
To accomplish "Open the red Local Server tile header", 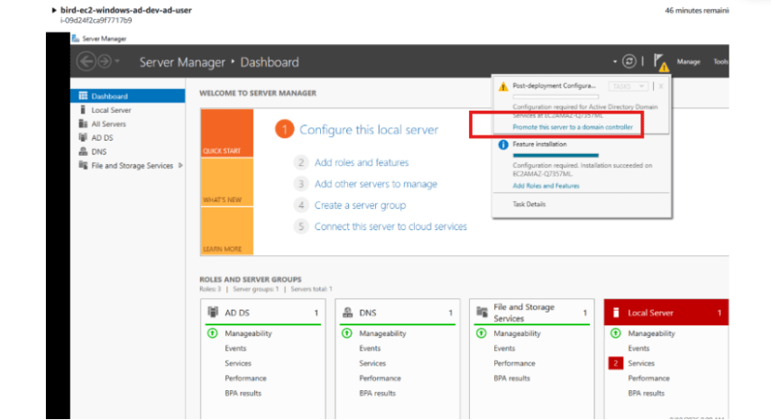I will tap(666, 313).
